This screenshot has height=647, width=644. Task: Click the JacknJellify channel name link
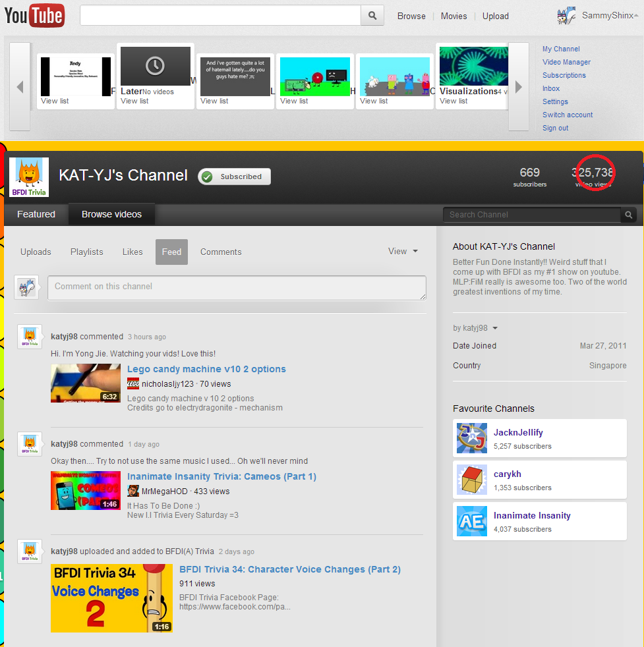tap(518, 432)
